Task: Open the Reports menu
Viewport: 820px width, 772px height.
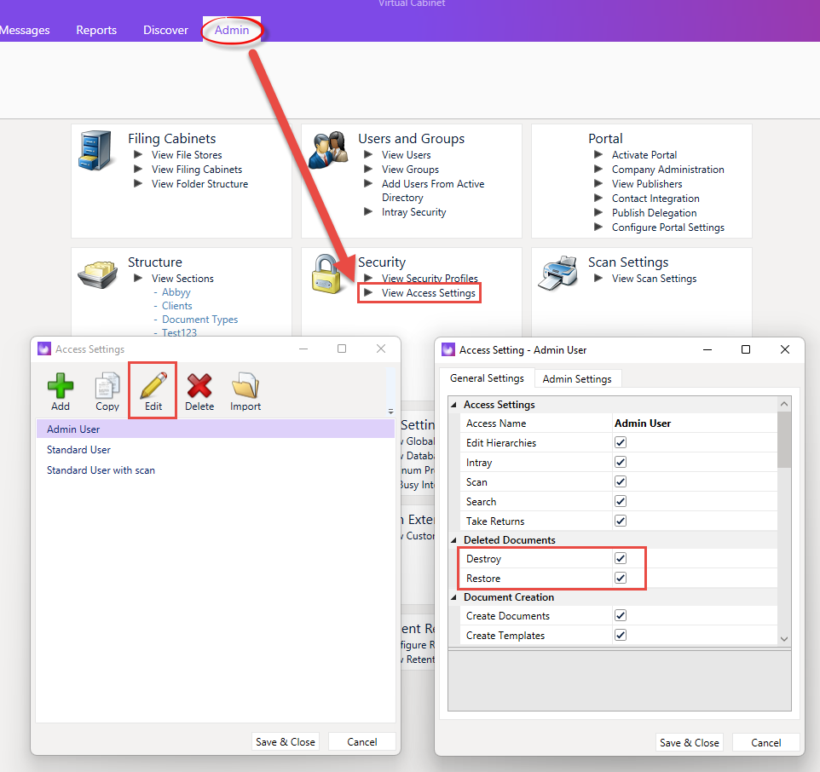Action: tap(96, 30)
